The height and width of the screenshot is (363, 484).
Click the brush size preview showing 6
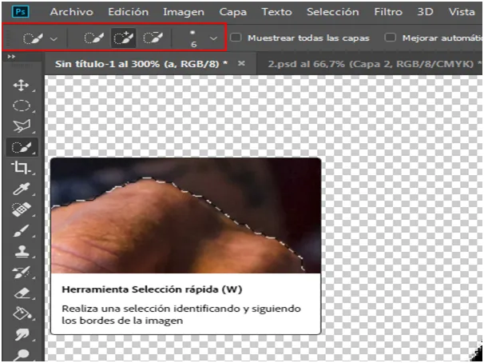[x=193, y=38]
